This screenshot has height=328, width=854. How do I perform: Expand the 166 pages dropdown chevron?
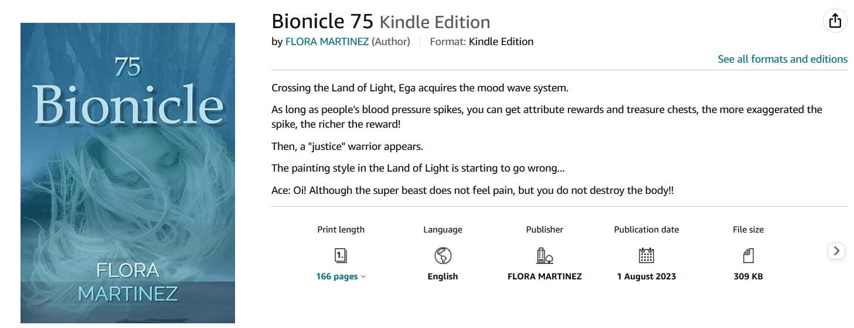click(363, 276)
